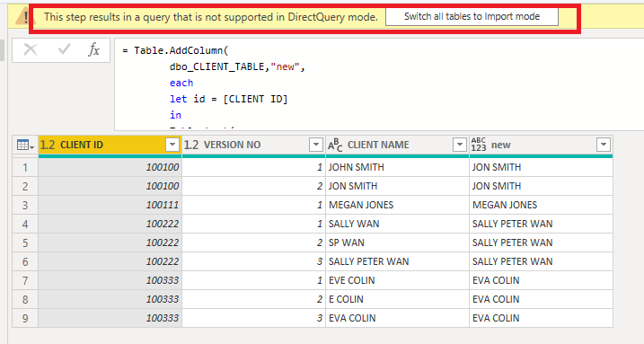Select row number 5
This screenshot has height=344, width=644.
tap(25, 243)
